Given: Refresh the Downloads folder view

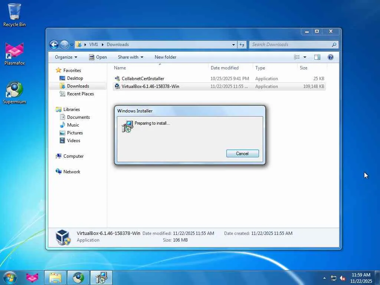Looking at the screenshot, I should click(x=242, y=45).
